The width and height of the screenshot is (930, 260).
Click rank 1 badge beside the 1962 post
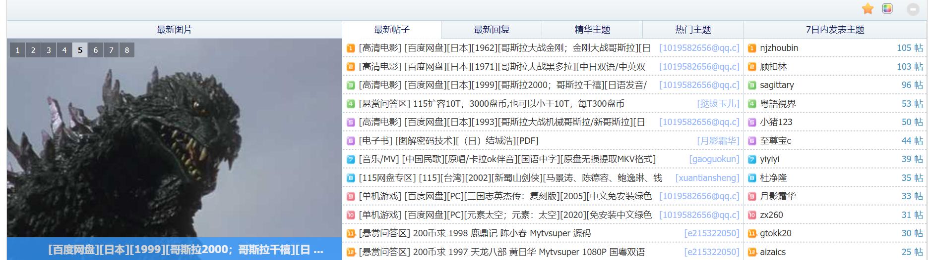pyautogui.click(x=351, y=48)
